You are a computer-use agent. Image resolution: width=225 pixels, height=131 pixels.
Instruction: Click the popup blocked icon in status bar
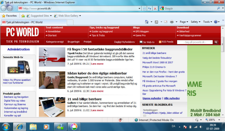tap(121, 120)
